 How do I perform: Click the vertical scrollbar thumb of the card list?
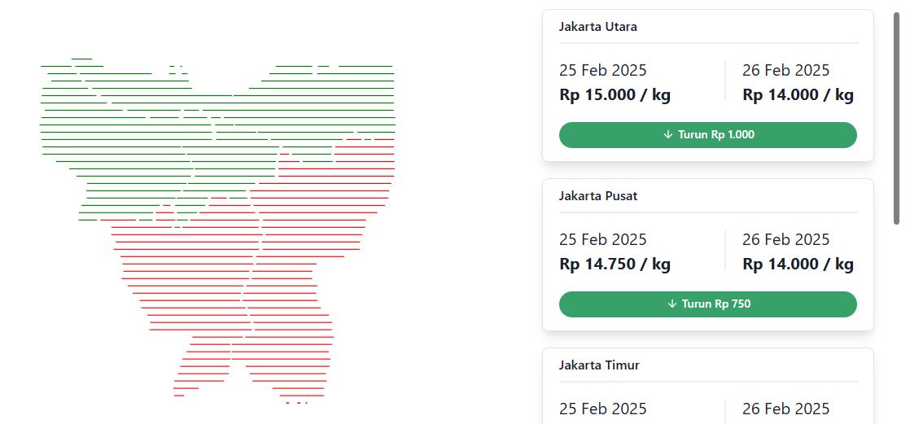tap(897, 117)
